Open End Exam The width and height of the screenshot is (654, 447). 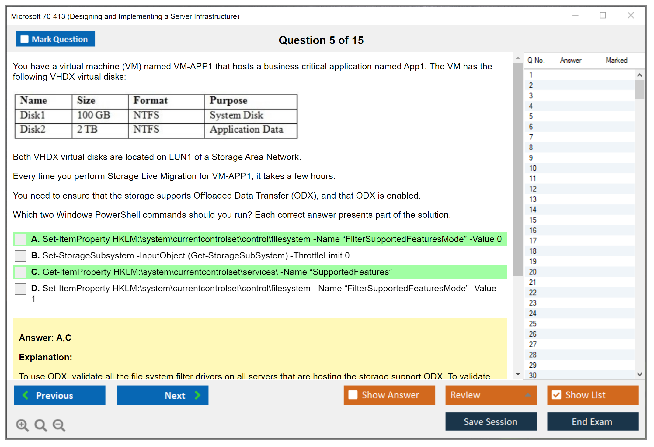(x=592, y=421)
